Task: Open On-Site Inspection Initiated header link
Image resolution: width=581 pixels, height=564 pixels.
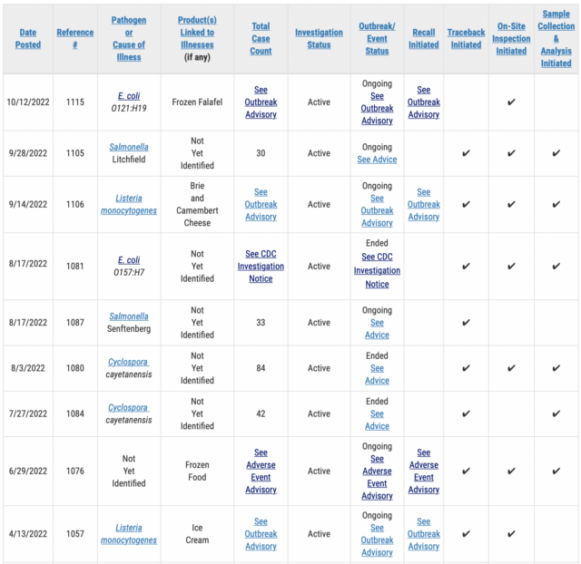Action: (511, 38)
